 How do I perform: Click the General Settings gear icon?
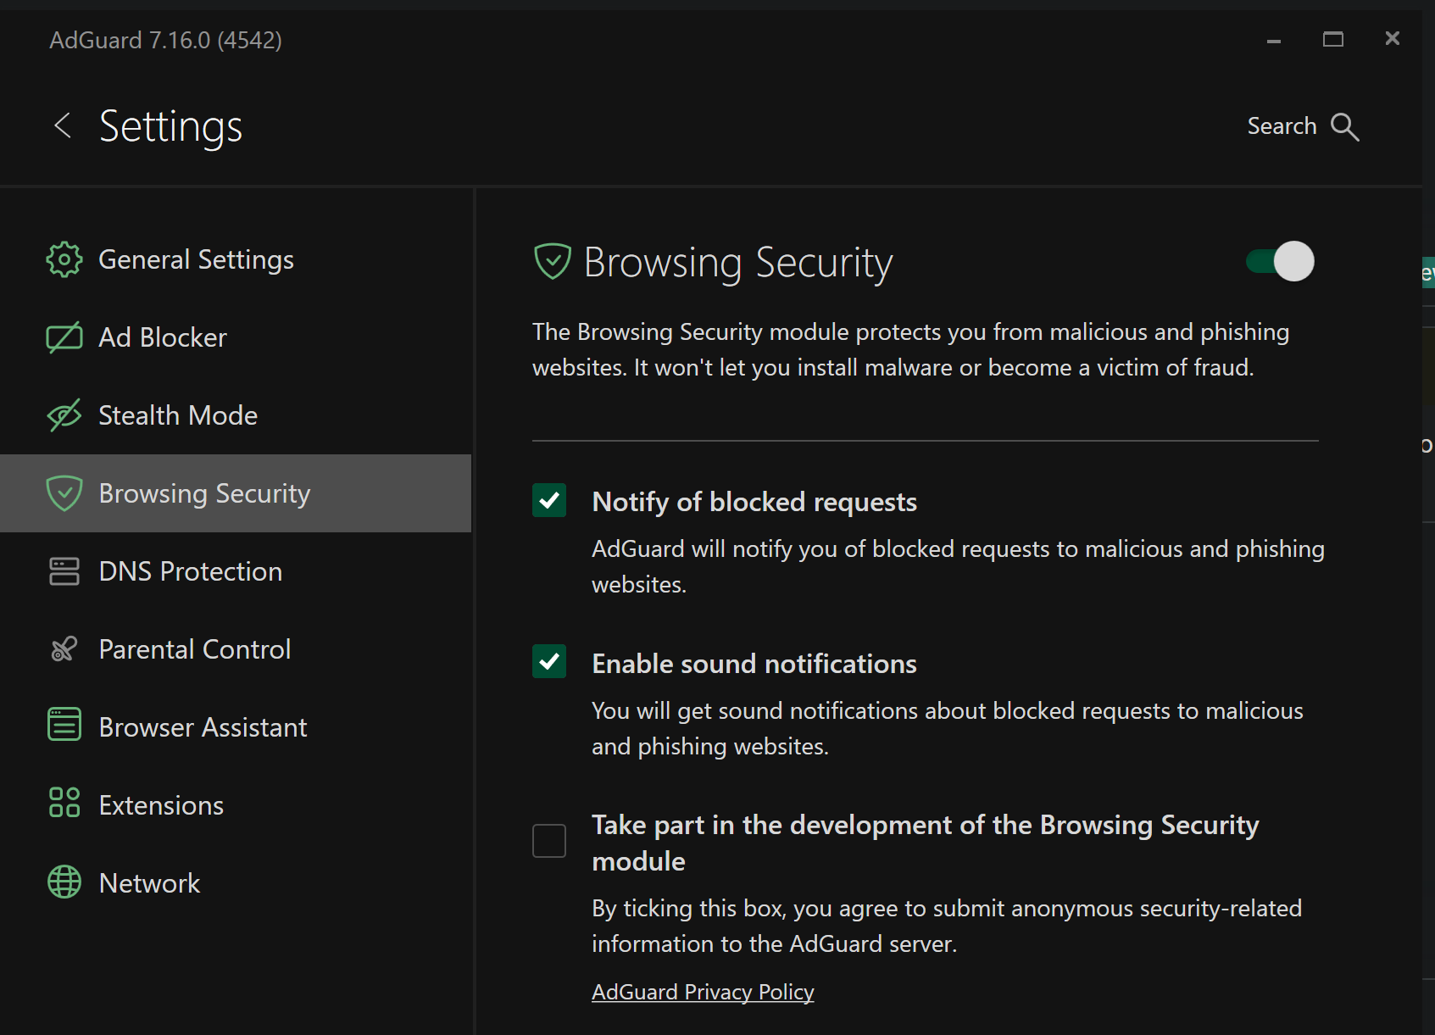pyautogui.click(x=64, y=259)
